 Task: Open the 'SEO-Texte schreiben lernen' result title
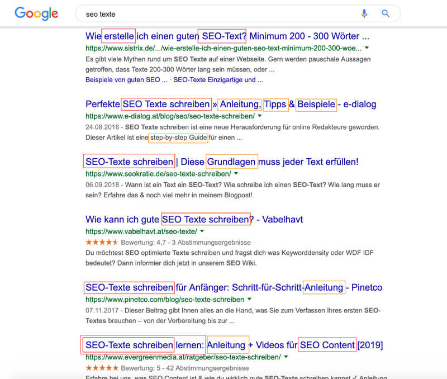point(234,345)
